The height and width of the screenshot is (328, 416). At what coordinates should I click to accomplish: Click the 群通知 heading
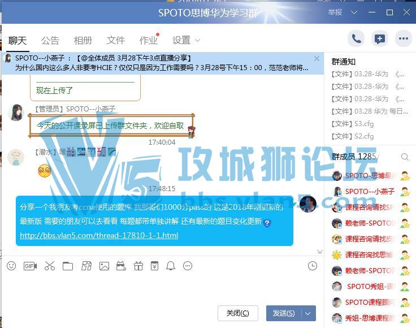coord(343,62)
